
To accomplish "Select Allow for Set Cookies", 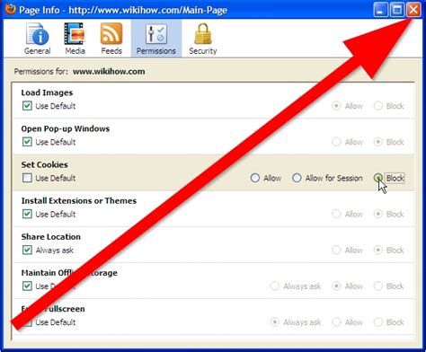I will tap(255, 178).
